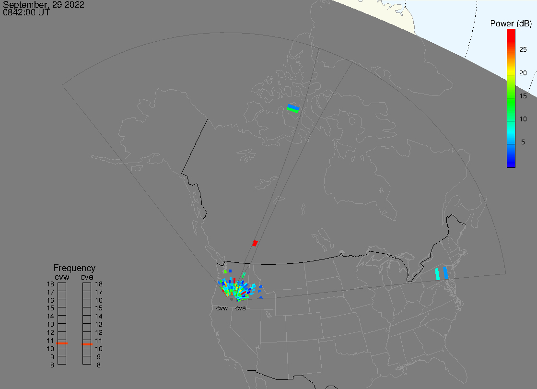Click the "15" label on the power scale

click(523, 96)
